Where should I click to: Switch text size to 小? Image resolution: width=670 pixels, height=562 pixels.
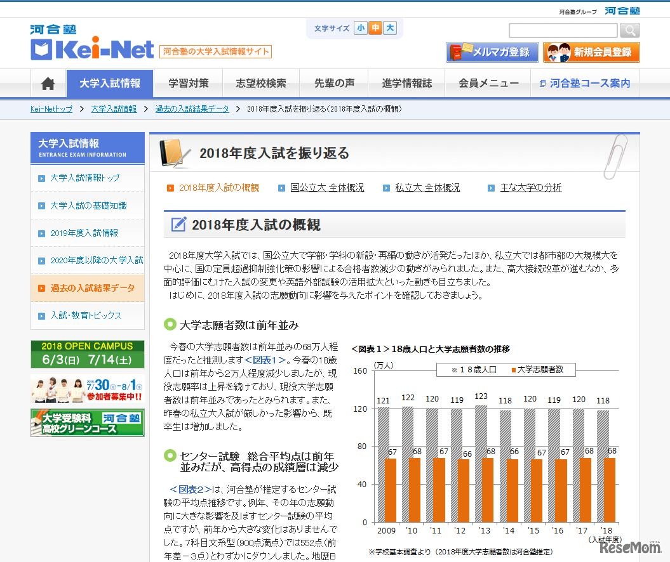[360, 28]
